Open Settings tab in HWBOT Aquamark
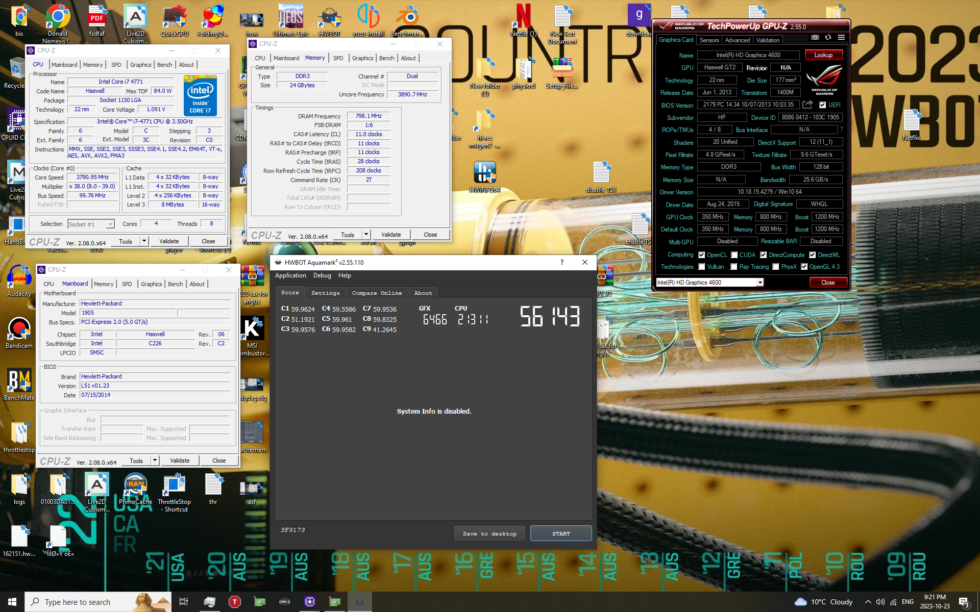 (x=325, y=293)
